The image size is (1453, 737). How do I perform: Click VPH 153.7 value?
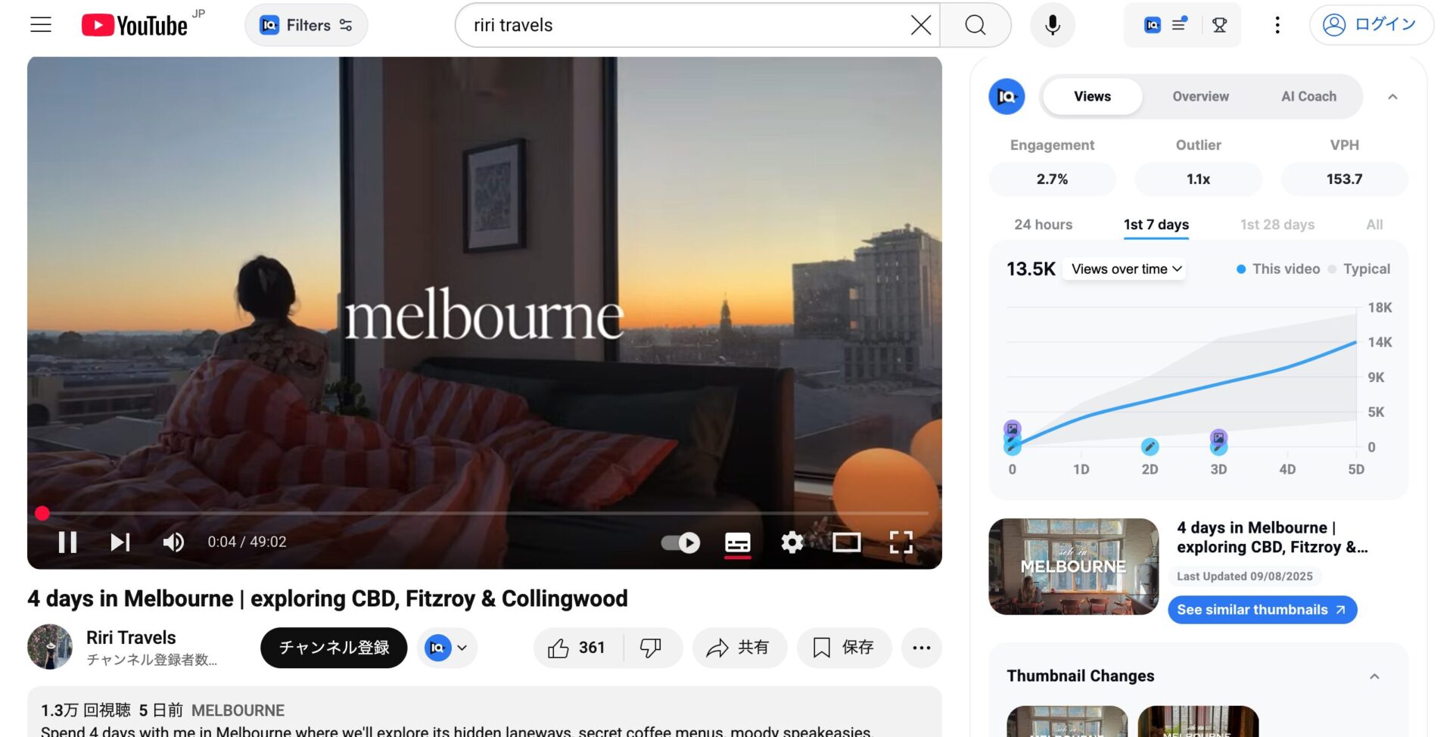pos(1344,179)
